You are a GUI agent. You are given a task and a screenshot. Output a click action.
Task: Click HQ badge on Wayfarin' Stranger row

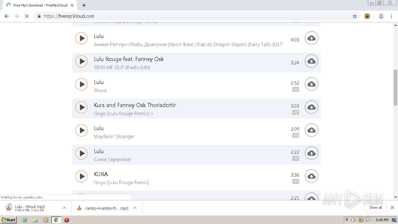click(x=296, y=135)
